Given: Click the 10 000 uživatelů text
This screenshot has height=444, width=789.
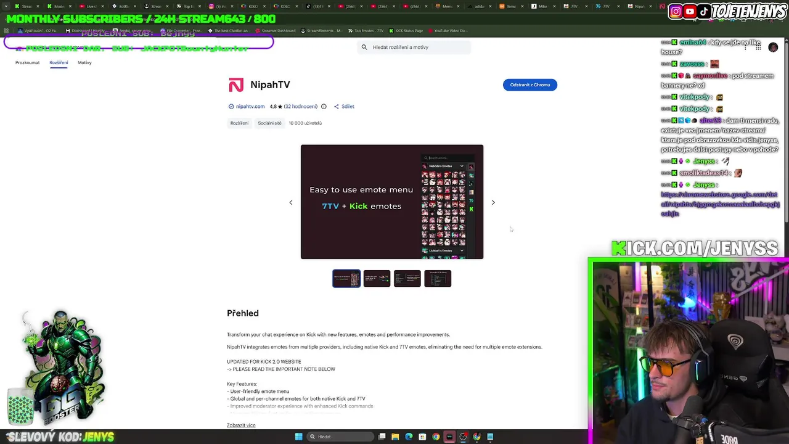Looking at the screenshot, I should [305, 123].
